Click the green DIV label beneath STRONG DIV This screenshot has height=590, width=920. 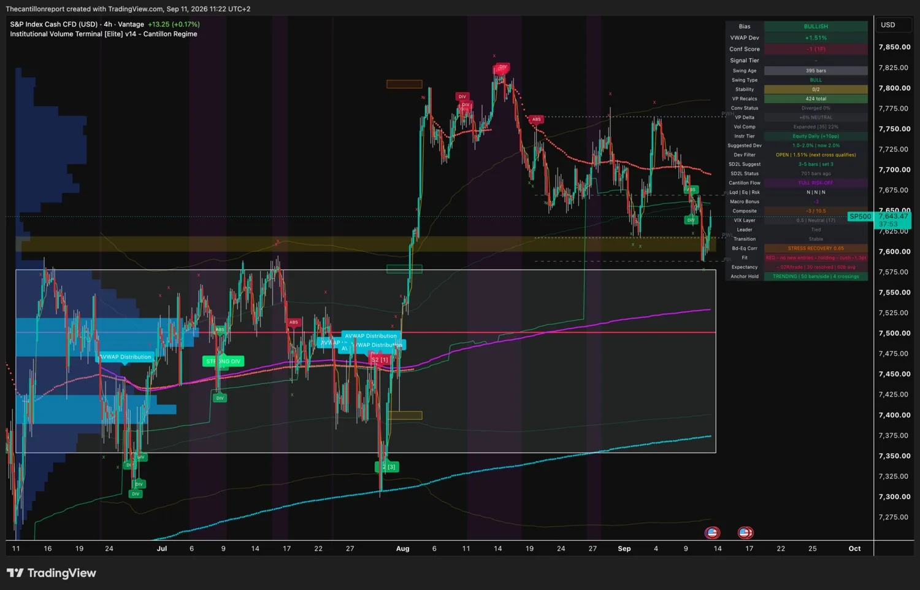pos(220,398)
